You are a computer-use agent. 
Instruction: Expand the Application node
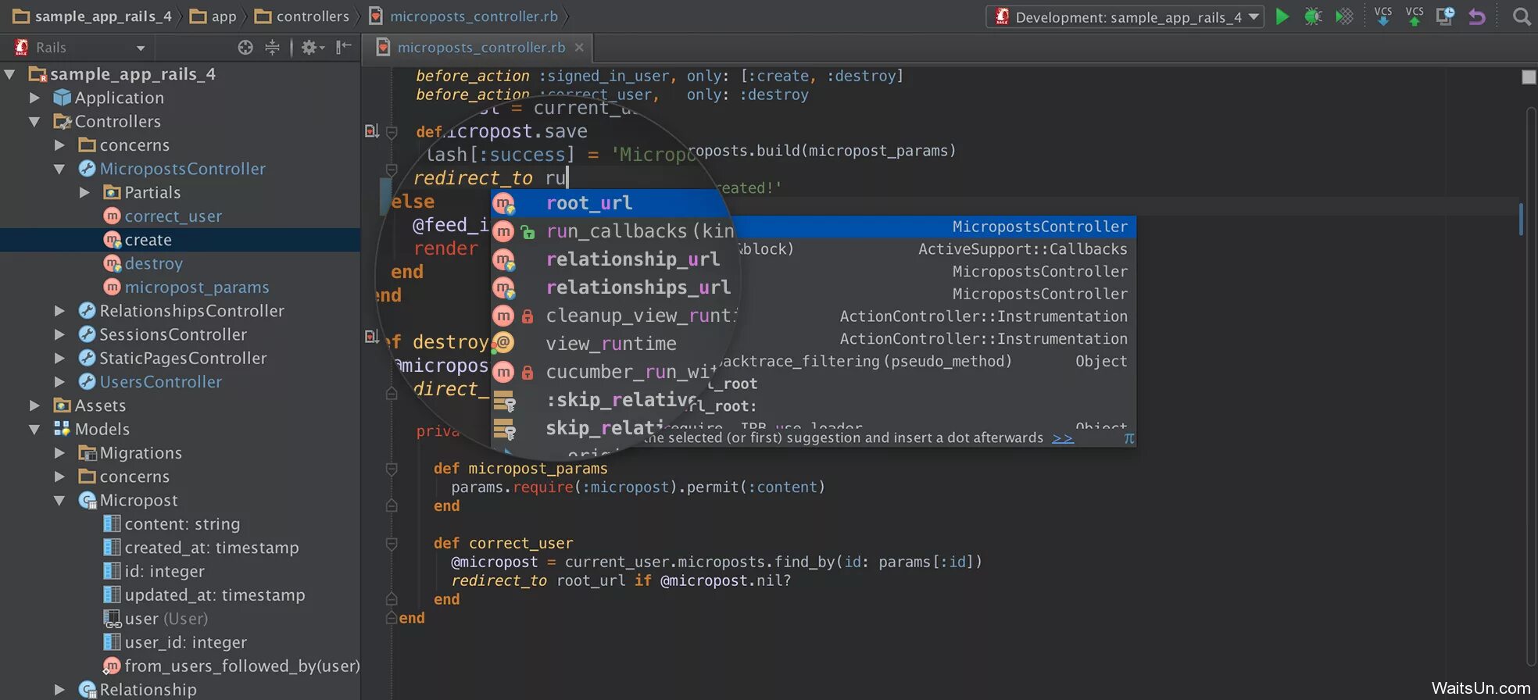[x=34, y=98]
